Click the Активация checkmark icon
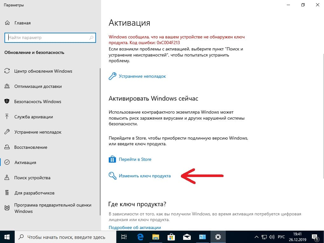324x243 pixels. [x=7, y=162]
